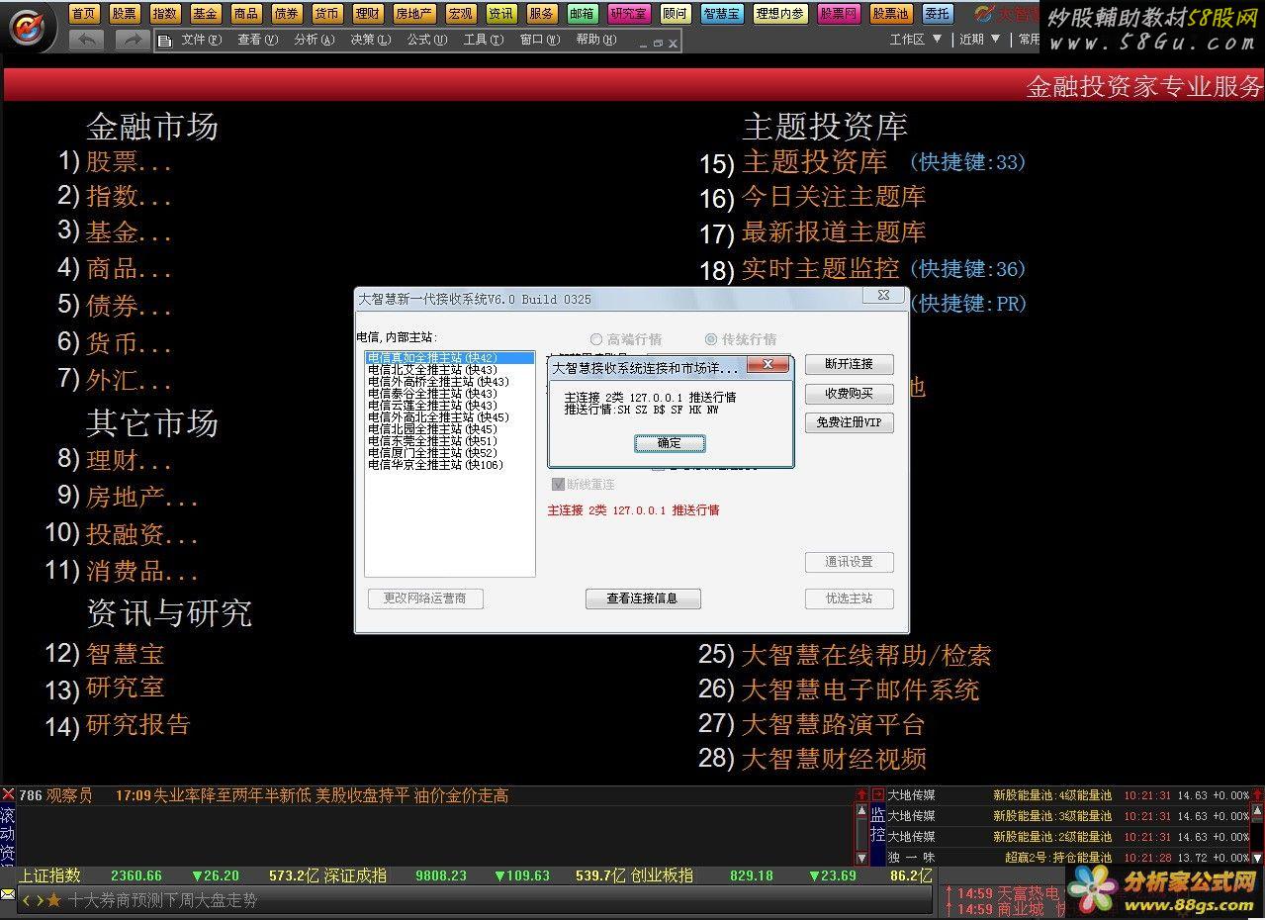The width and height of the screenshot is (1265, 920).
Task: Click the 收费购买 button
Action: (x=850, y=394)
